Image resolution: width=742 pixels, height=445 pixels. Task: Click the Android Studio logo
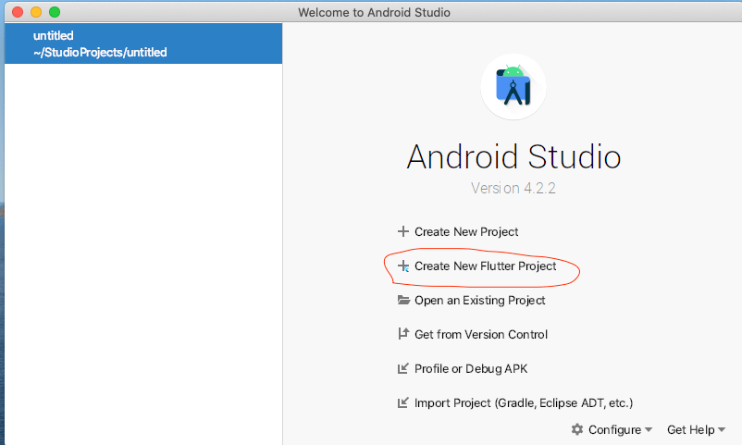[x=513, y=87]
